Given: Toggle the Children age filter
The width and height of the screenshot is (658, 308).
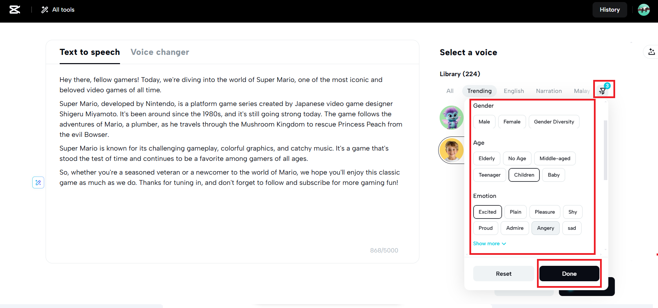Looking at the screenshot, I should [524, 175].
